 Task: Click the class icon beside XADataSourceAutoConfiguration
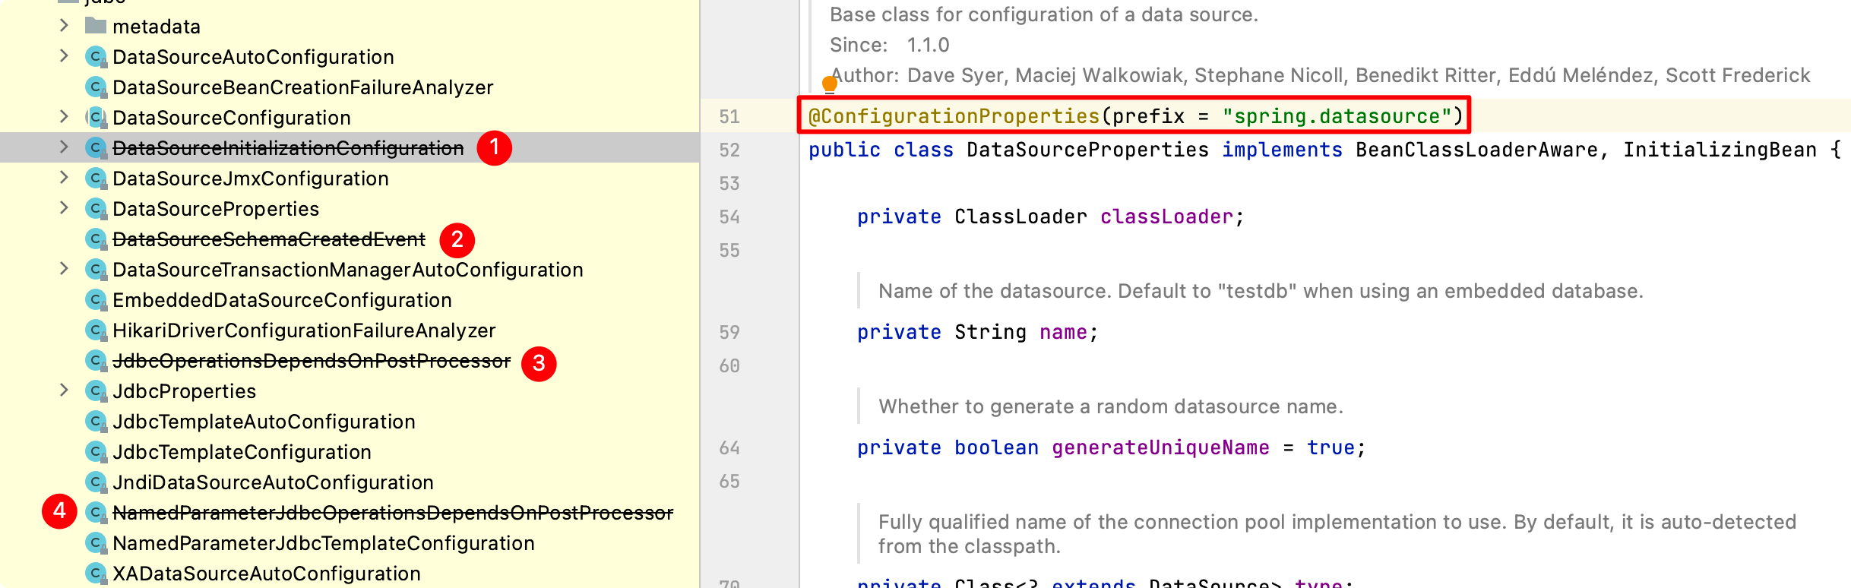(96, 574)
